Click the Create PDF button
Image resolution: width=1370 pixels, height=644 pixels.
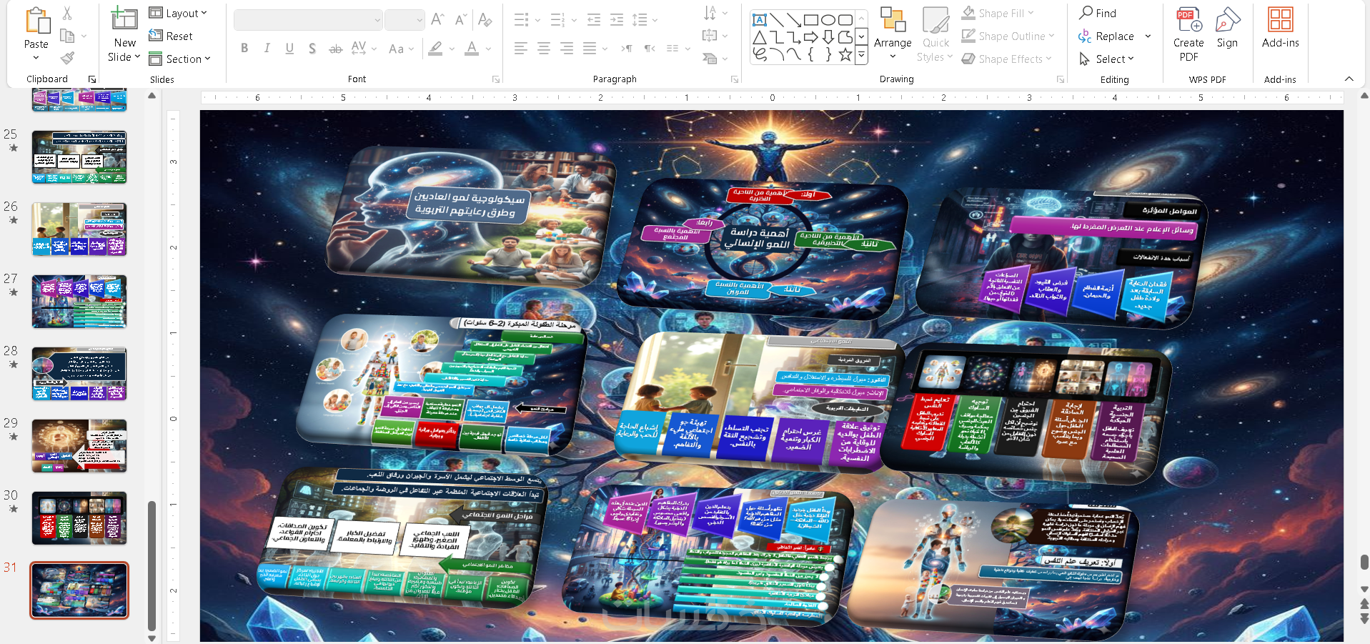[1189, 34]
